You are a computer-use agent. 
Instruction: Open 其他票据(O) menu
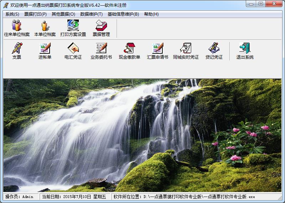pos(63,14)
